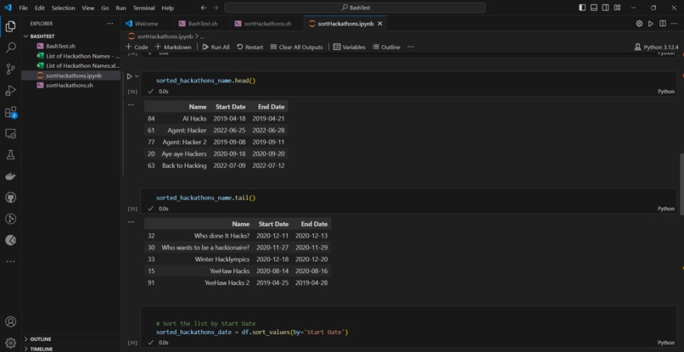
Task: Open the Extensions view with update badge
Action: (10, 112)
